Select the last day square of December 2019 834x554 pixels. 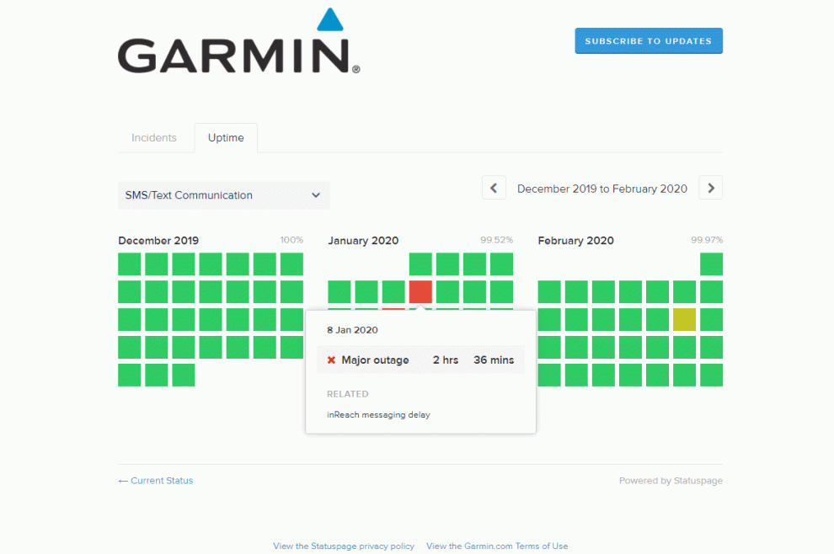pyautogui.click(x=184, y=375)
